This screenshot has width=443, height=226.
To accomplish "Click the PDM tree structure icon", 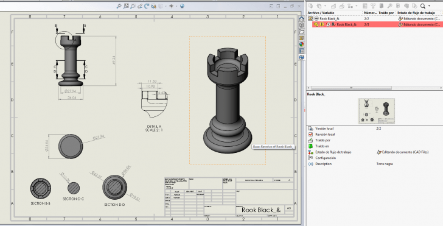I will [373, 5].
